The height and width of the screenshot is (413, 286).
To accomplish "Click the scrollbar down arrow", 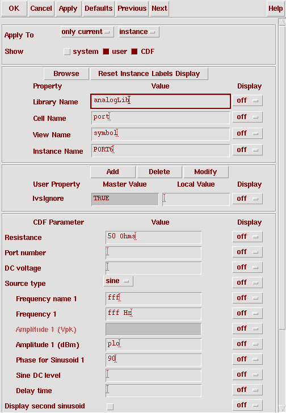I will pyautogui.click(x=282, y=408).
